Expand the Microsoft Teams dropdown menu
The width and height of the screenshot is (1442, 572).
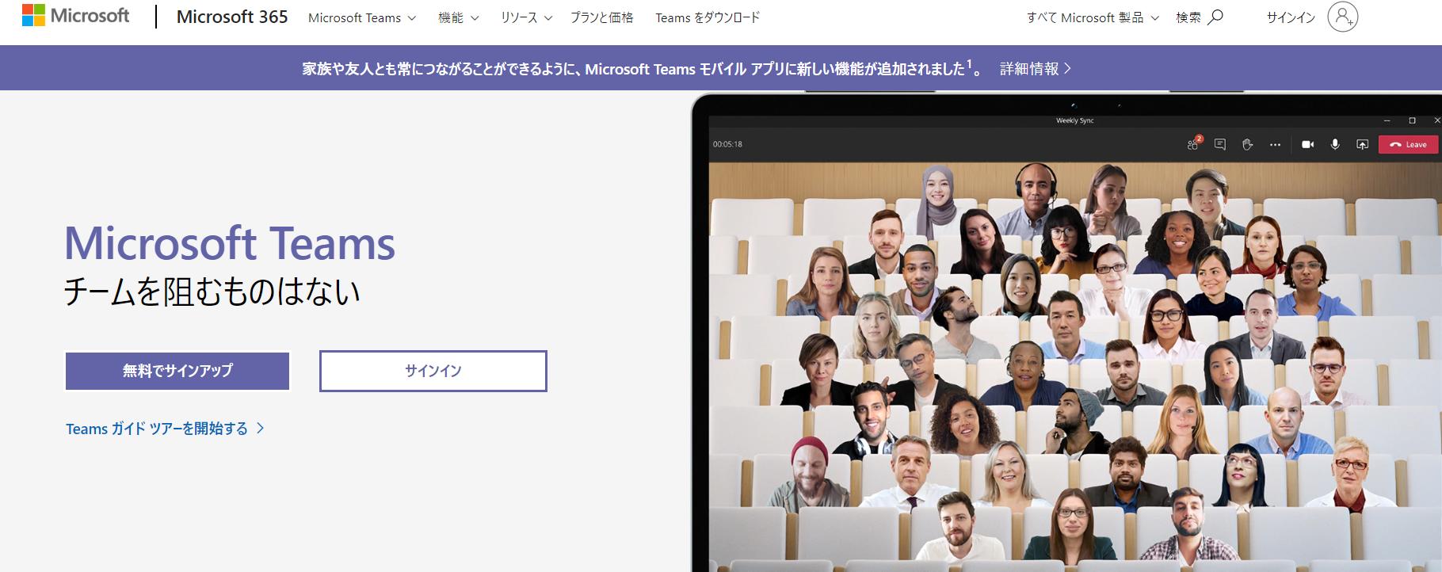click(x=362, y=17)
